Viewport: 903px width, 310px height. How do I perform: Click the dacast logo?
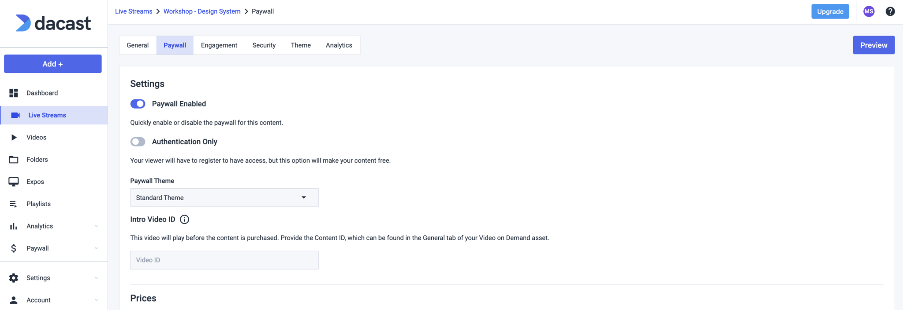(x=53, y=23)
